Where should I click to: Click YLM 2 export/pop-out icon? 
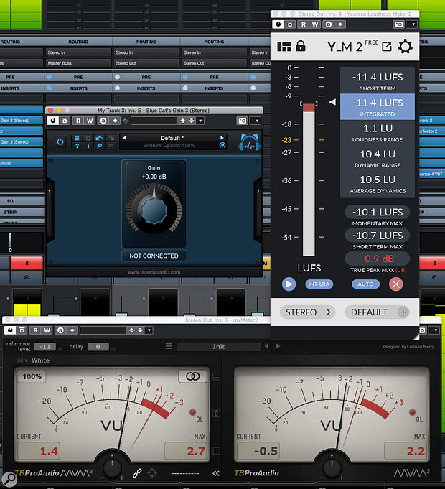click(387, 47)
